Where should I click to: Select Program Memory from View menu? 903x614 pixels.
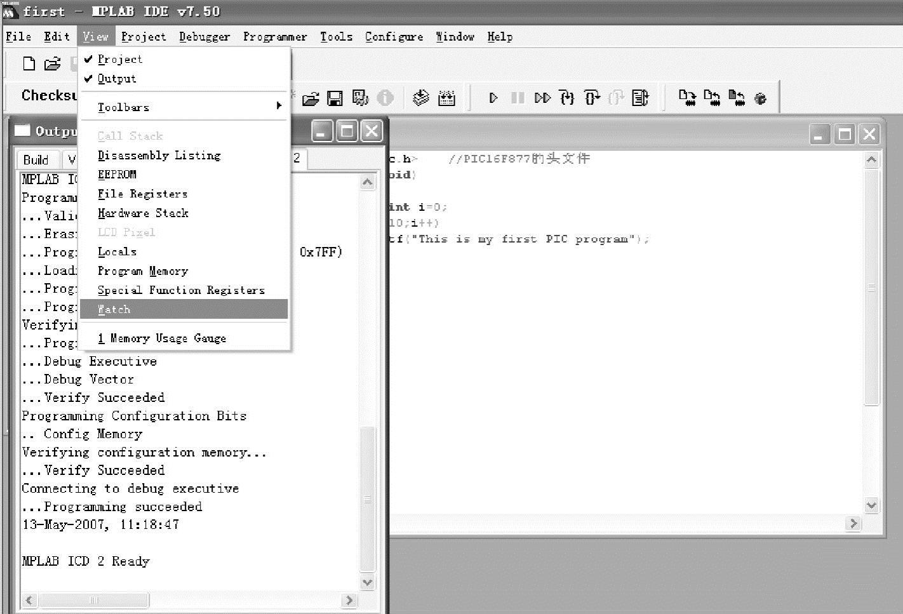pyautogui.click(x=184, y=271)
